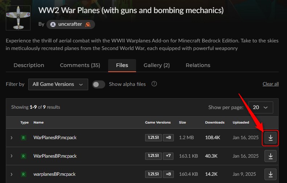Screen dimensions: 287x183
Task: Download the WarPlanesRP.mcpack file
Action: [270, 138]
